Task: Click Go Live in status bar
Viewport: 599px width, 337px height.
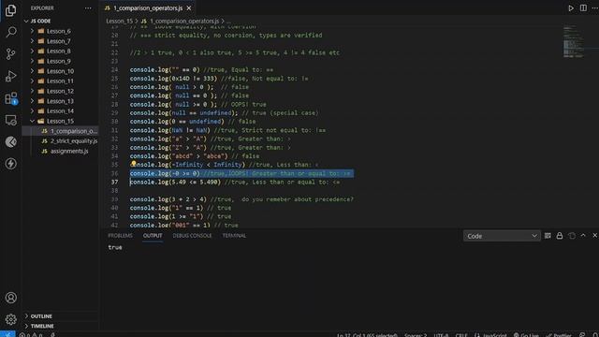Action: pyautogui.click(x=526, y=335)
